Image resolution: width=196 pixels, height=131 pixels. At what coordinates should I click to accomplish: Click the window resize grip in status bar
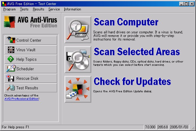193,128
